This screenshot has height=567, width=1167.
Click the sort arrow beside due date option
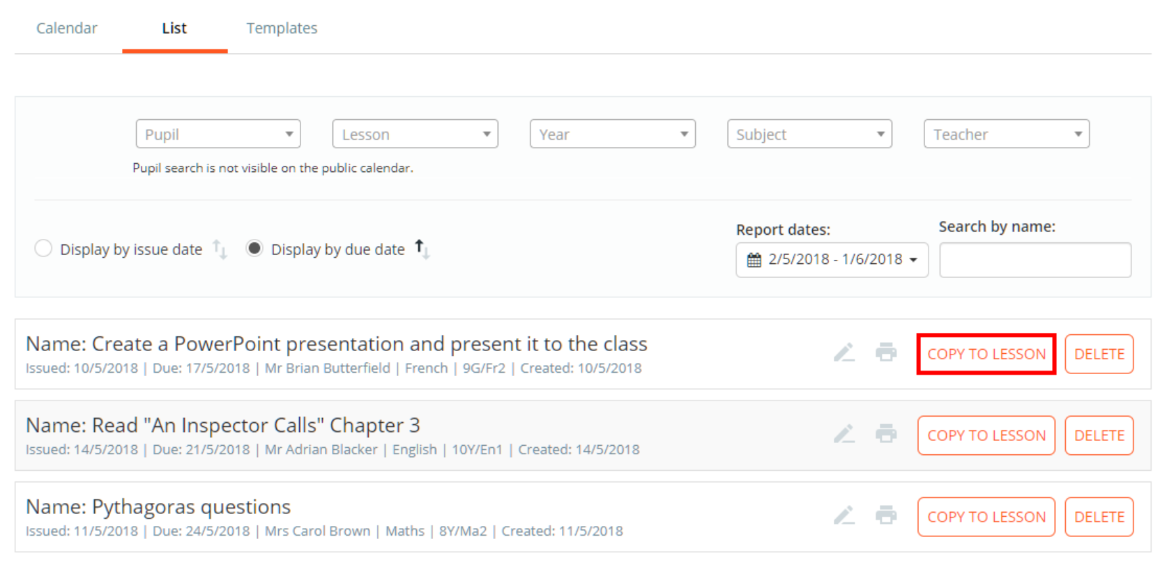419,248
